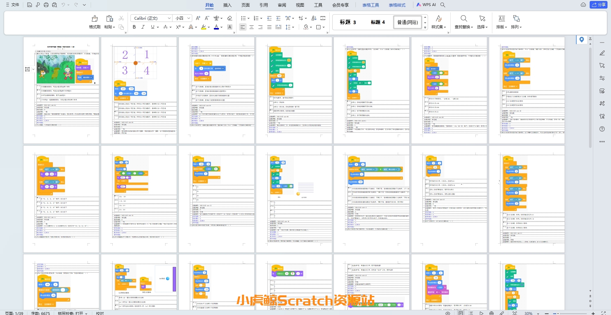Viewport: 611px width, 315px height.
Task: Click the Style Set (样式集) icon
Action: pos(439,18)
